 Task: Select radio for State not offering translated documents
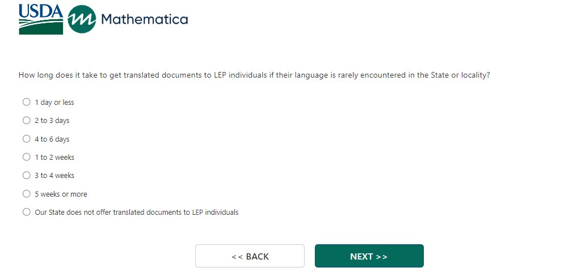point(26,212)
